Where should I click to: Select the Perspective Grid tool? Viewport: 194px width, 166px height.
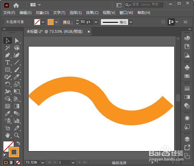pos(17,99)
